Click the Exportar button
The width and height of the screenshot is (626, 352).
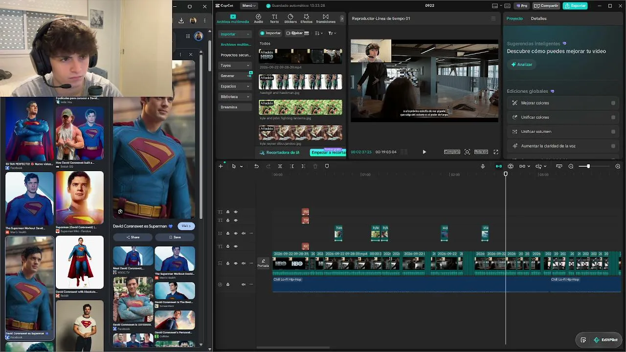[575, 6]
